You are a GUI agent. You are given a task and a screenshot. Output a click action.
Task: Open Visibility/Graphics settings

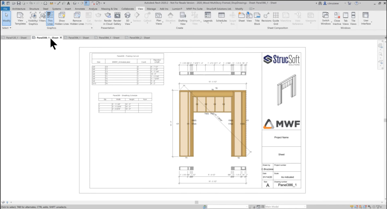pyautogui.click(x=33, y=18)
